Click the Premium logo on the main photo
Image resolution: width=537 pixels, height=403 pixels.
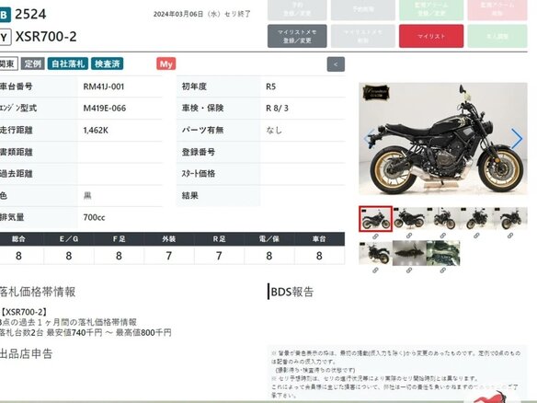tap(376, 93)
